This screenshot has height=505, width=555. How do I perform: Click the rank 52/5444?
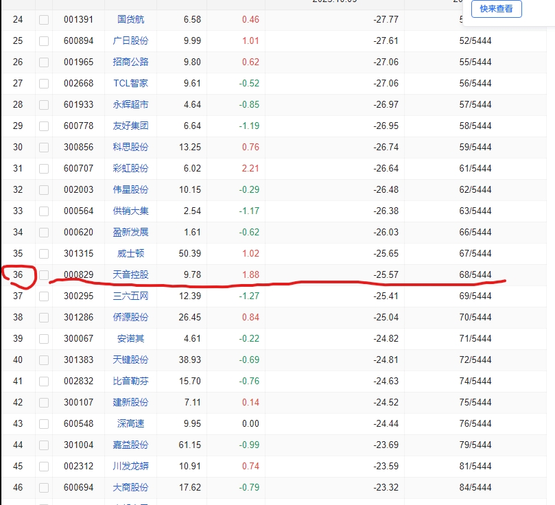coord(475,40)
